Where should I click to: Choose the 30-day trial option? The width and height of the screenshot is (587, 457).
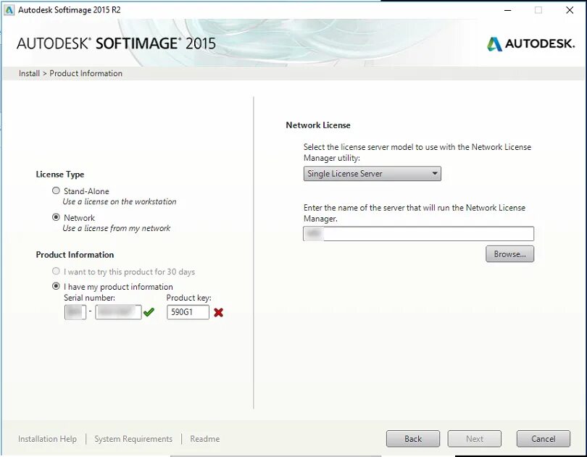tap(56, 271)
